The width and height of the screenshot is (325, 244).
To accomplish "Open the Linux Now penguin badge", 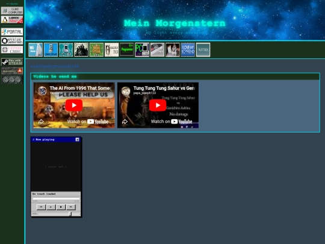I will click(x=12, y=20).
